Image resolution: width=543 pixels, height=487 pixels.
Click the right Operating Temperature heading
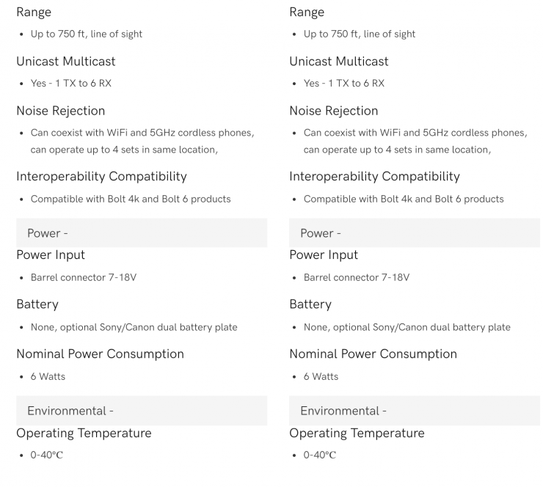click(357, 433)
